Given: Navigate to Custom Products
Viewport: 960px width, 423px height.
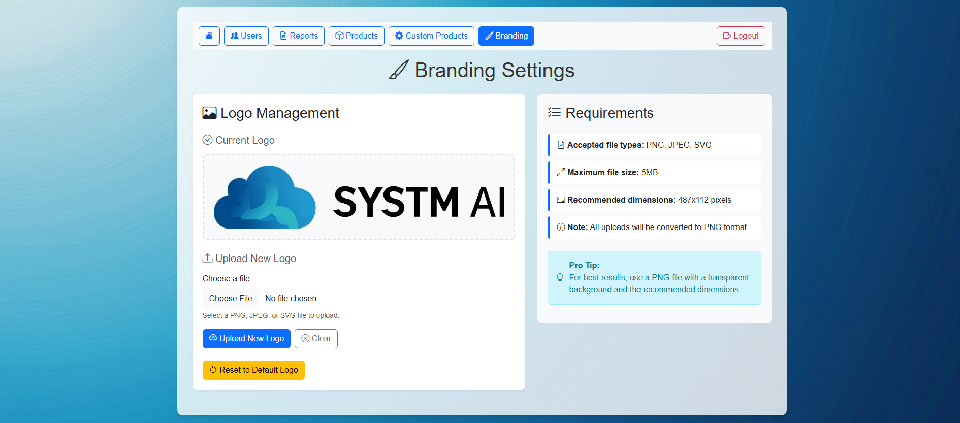Looking at the screenshot, I should click(431, 36).
